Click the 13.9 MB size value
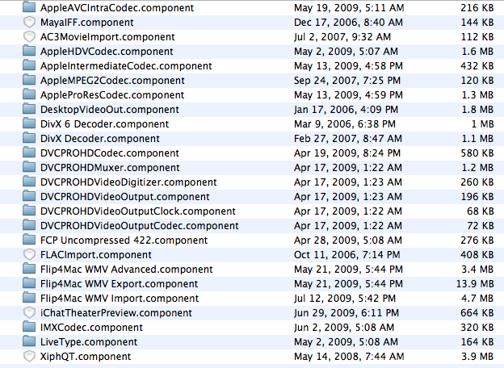Viewport: 504px width, 368px height. pyautogui.click(x=475, y=284)
